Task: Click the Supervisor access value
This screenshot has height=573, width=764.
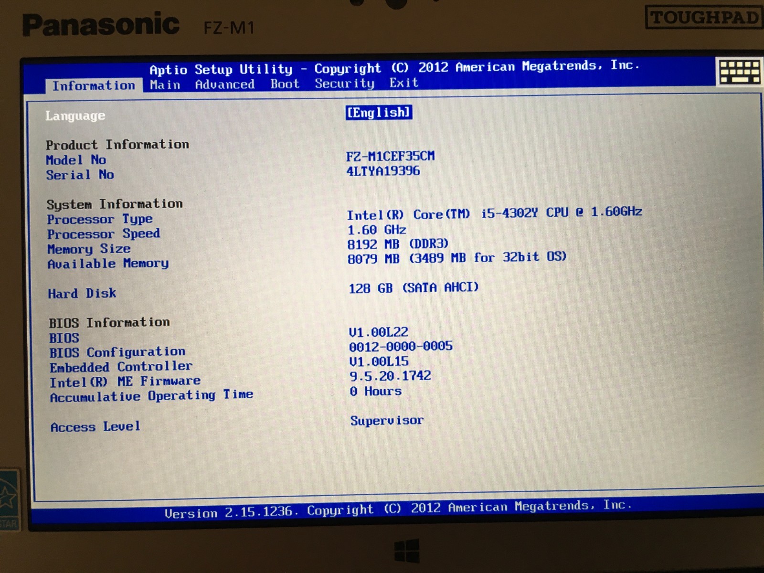Action: [x=387, y=421]
